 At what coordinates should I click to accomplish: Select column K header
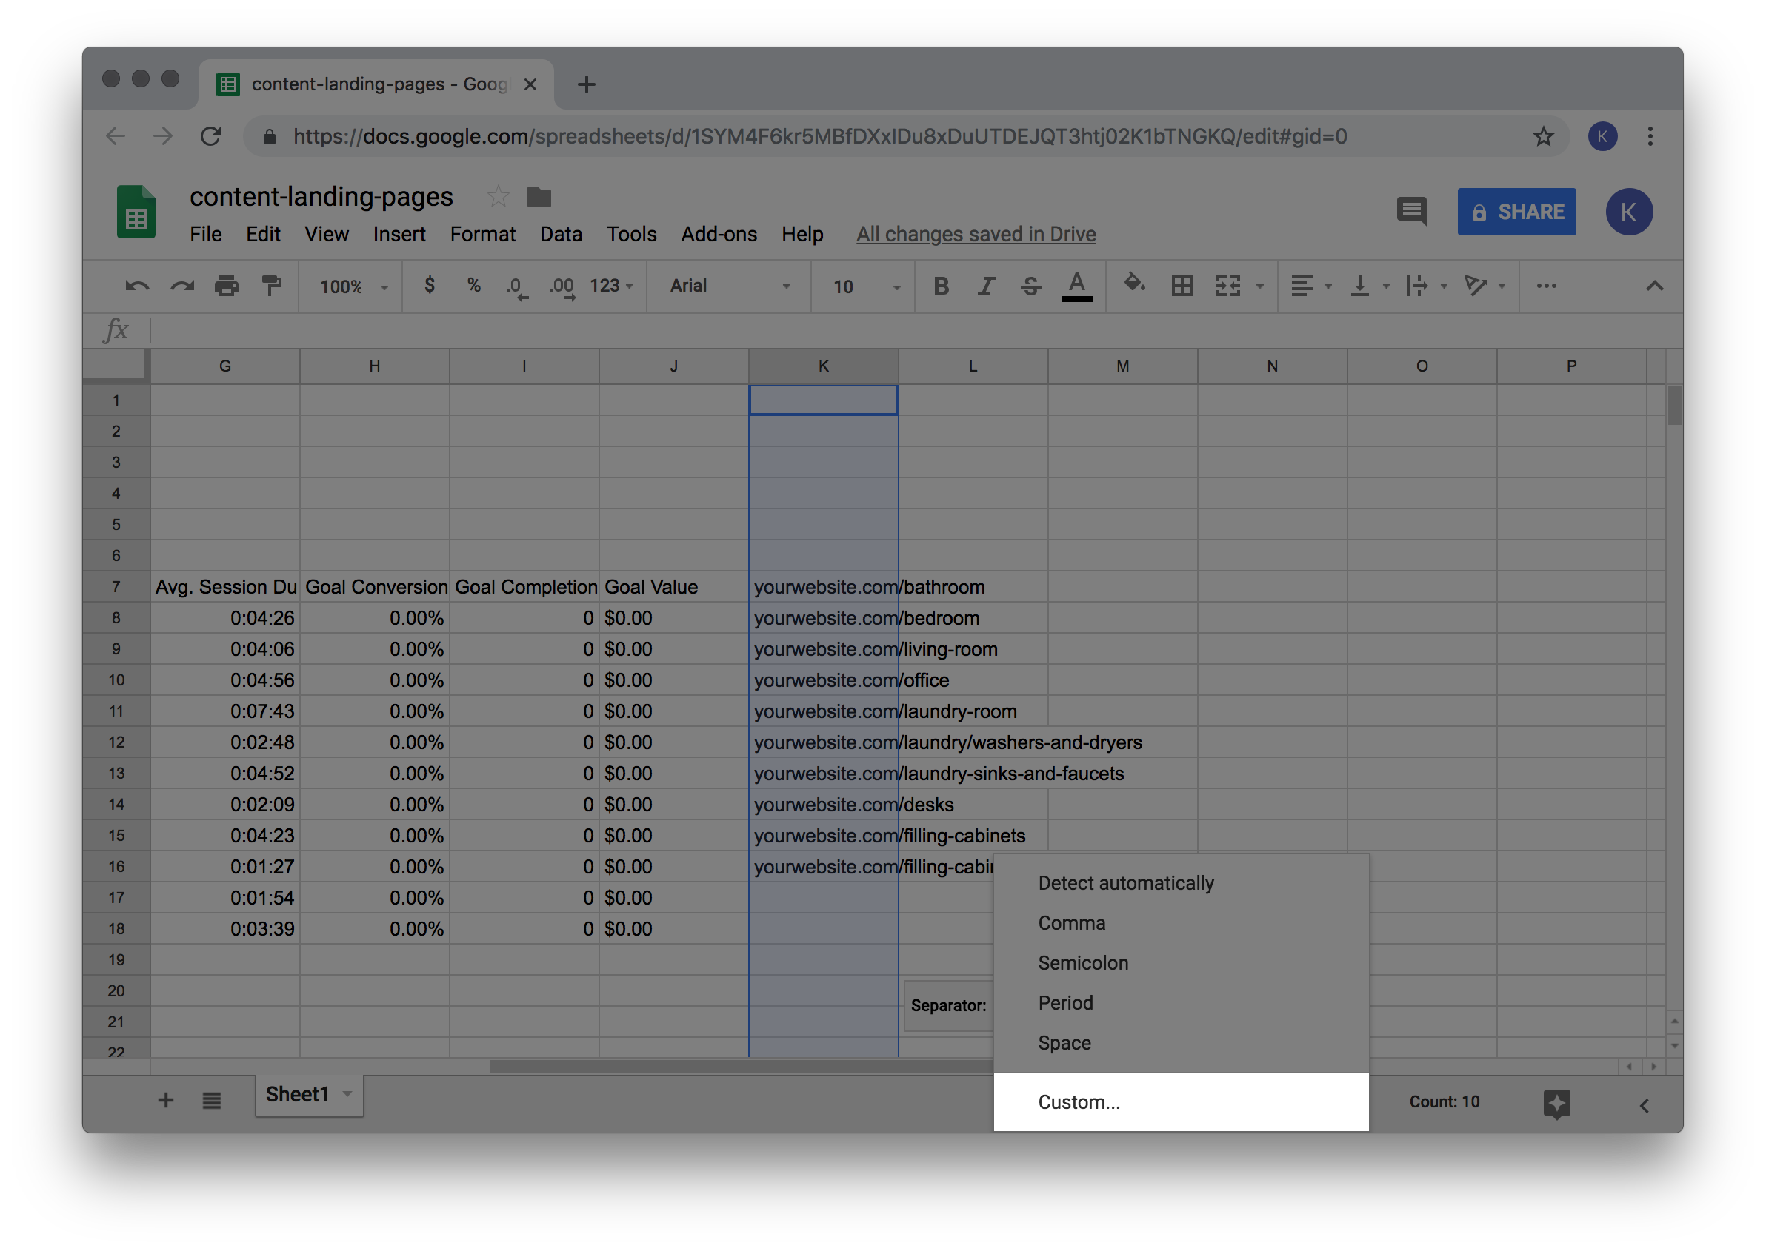(823, 366)
